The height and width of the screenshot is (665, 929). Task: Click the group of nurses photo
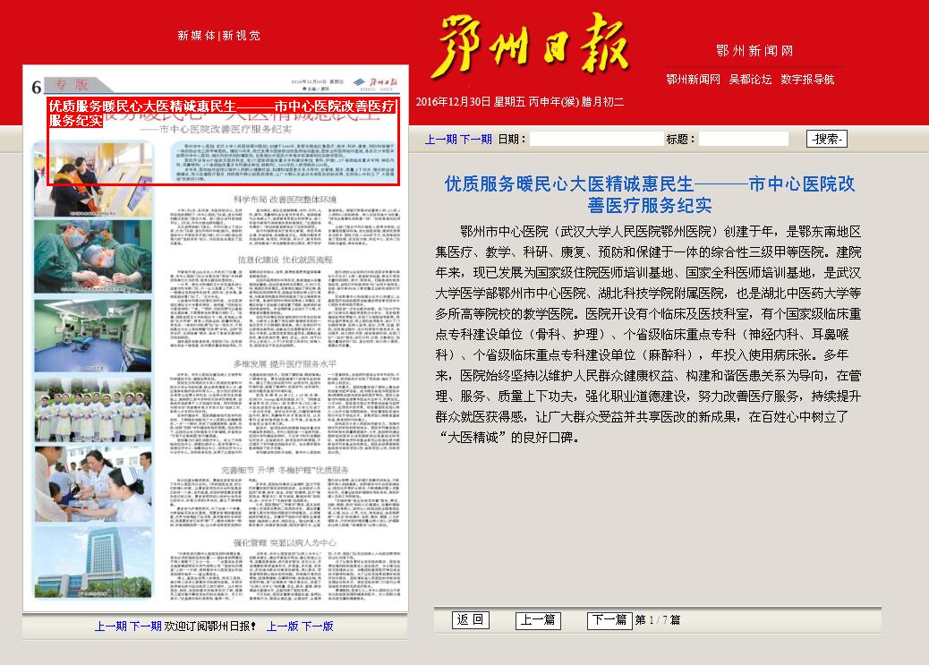(x=93, y=410)
